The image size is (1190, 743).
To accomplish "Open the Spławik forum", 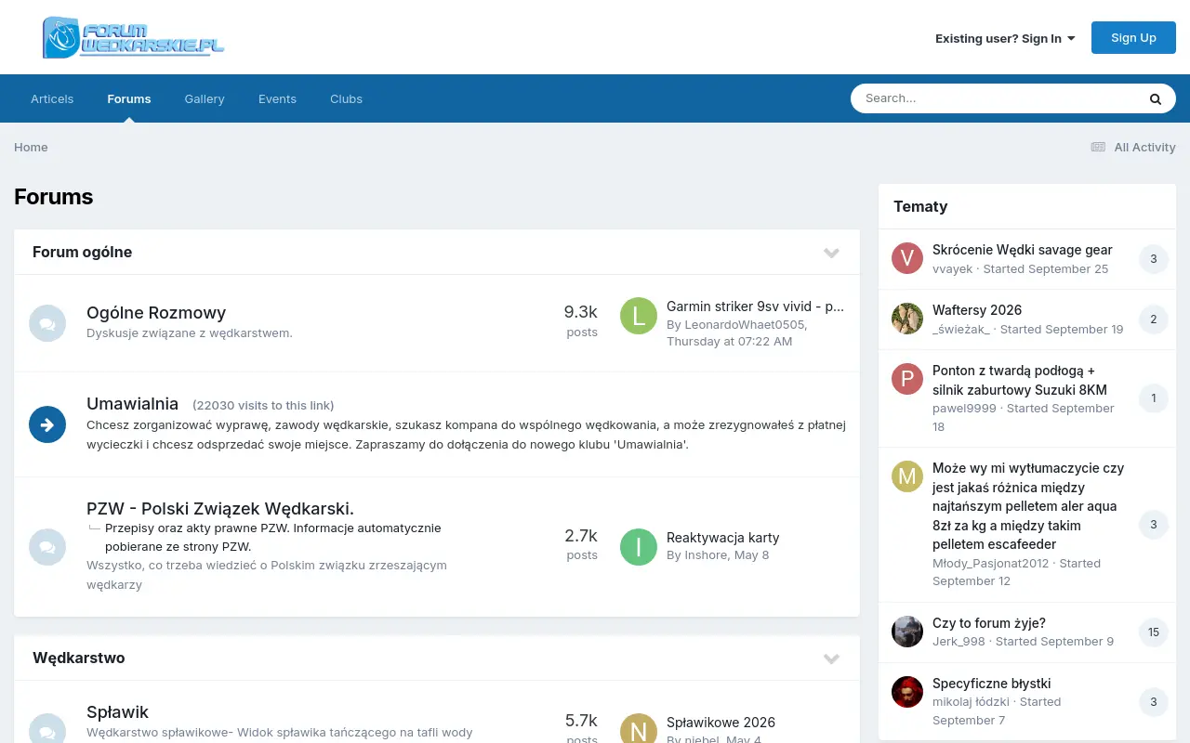I will (117, 712).
